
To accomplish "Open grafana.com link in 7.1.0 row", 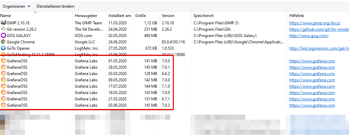I will (x=312, y=86).
